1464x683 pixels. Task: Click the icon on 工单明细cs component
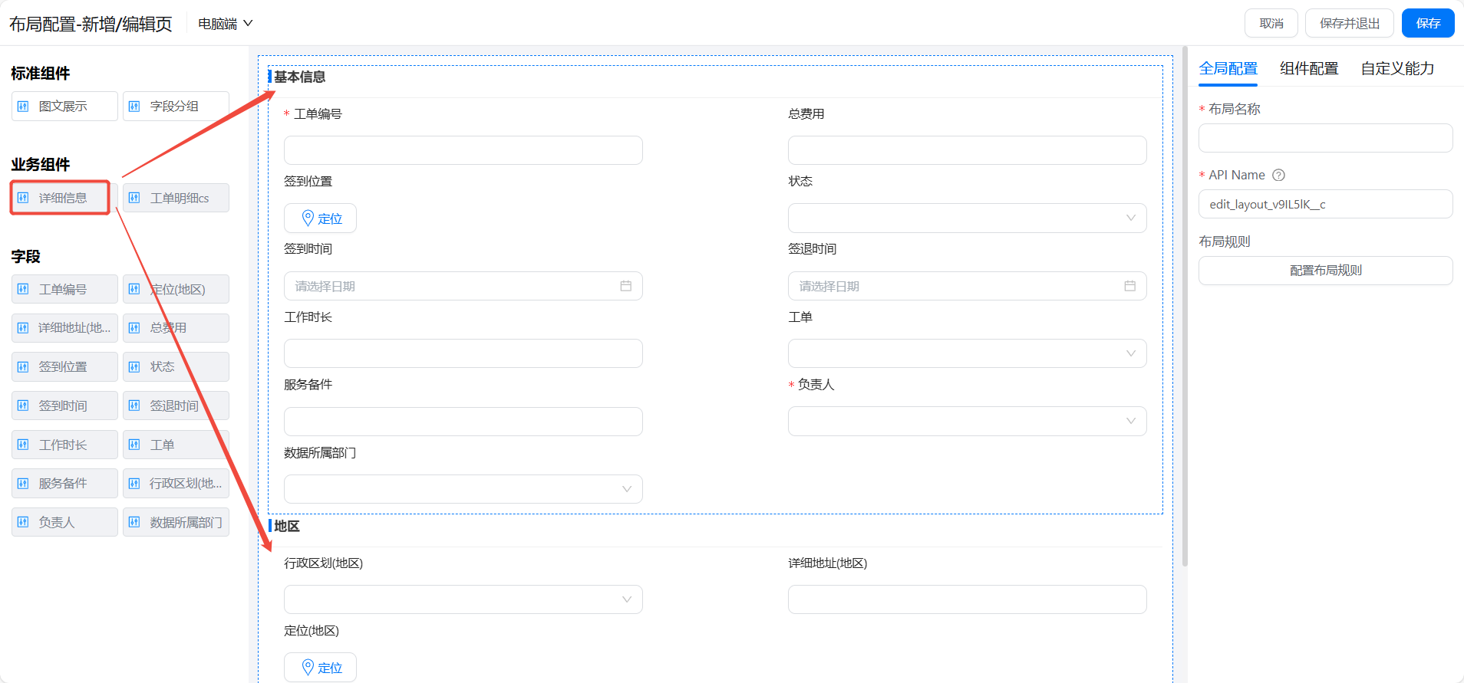134,198
